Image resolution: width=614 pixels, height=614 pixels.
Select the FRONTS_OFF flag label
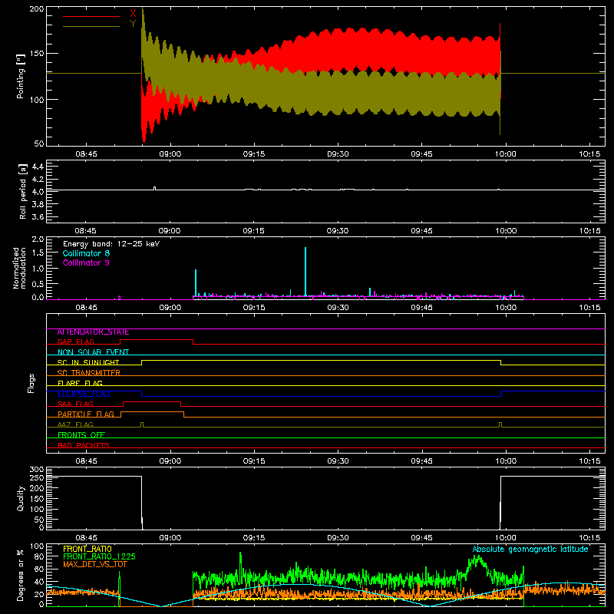[x=81, y=435]
